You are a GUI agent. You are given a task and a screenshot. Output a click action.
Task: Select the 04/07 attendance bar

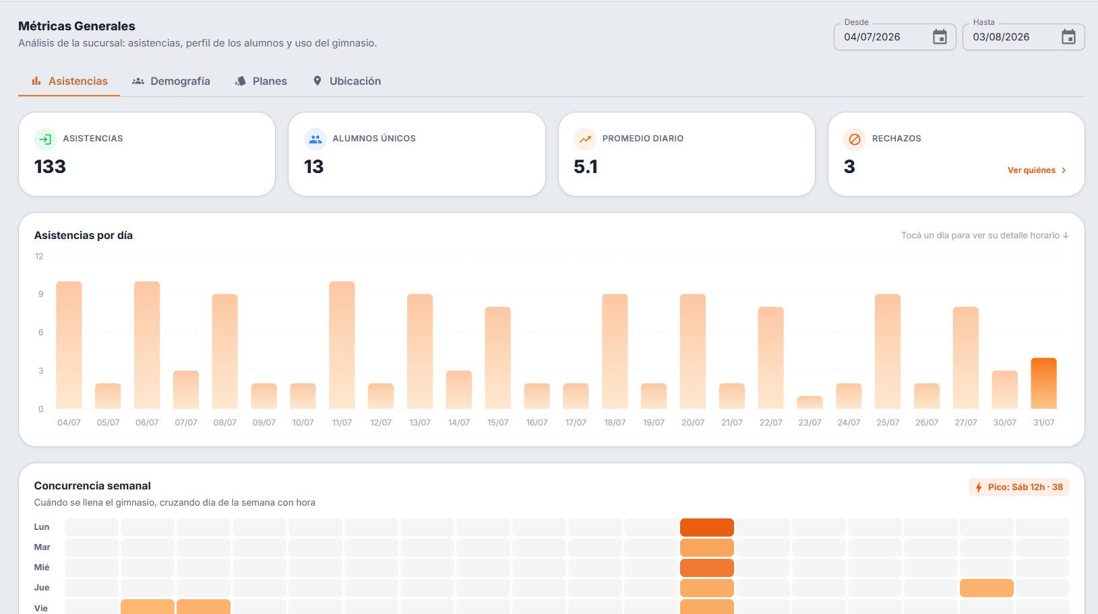69,345
